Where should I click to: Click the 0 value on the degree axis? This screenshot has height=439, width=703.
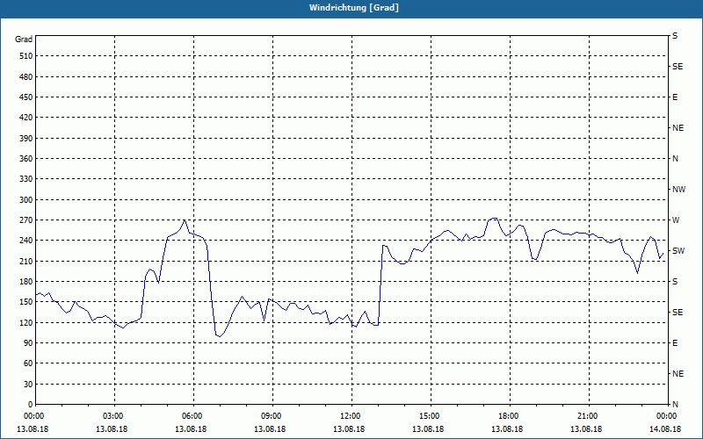tap(31, 404)
